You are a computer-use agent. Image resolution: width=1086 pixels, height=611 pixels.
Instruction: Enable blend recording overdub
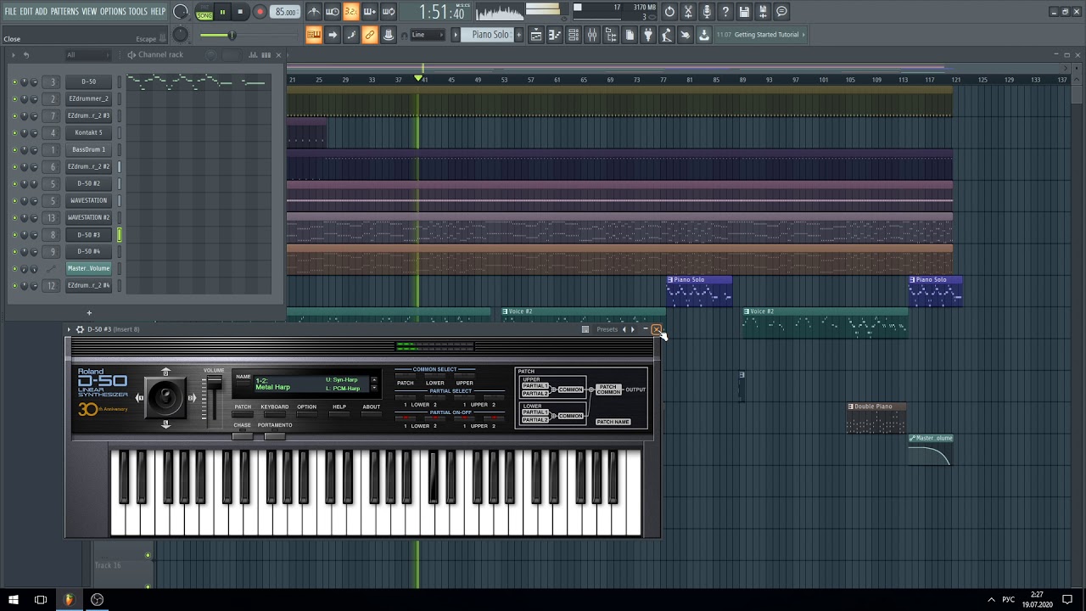370,12
